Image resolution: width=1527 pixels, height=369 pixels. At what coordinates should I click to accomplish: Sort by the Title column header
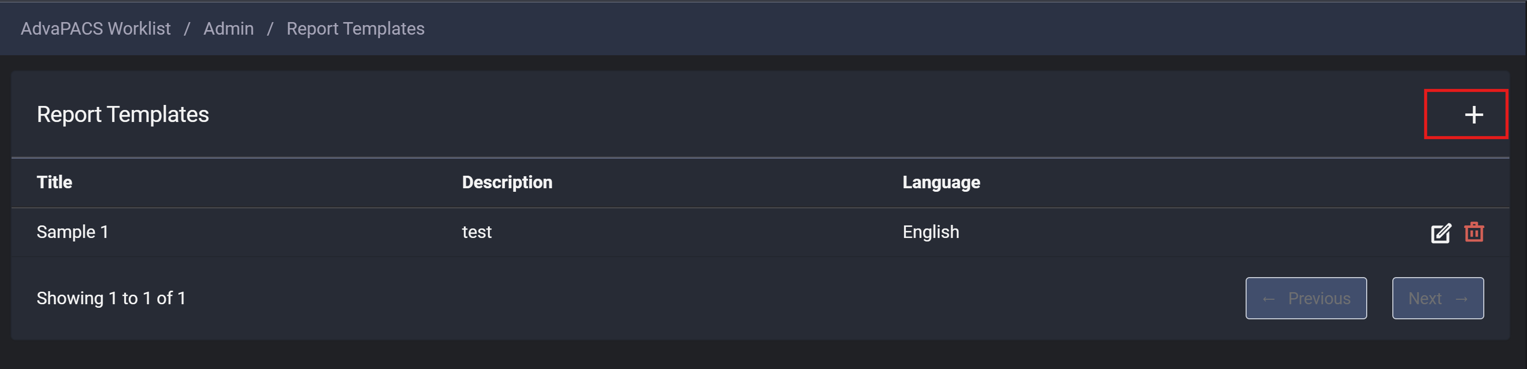point(55,182)
